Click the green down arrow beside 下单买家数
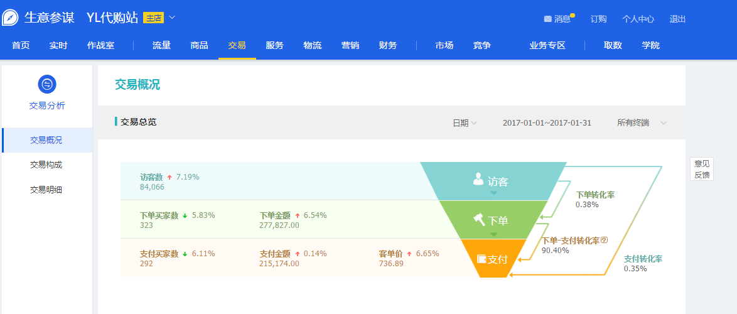737x314 pixels. coord(185,216)
